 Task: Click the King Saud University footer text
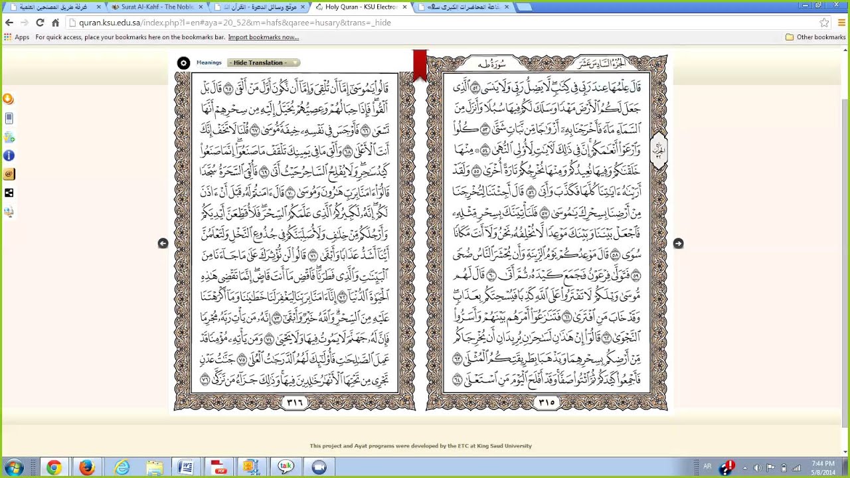[420, 446]
